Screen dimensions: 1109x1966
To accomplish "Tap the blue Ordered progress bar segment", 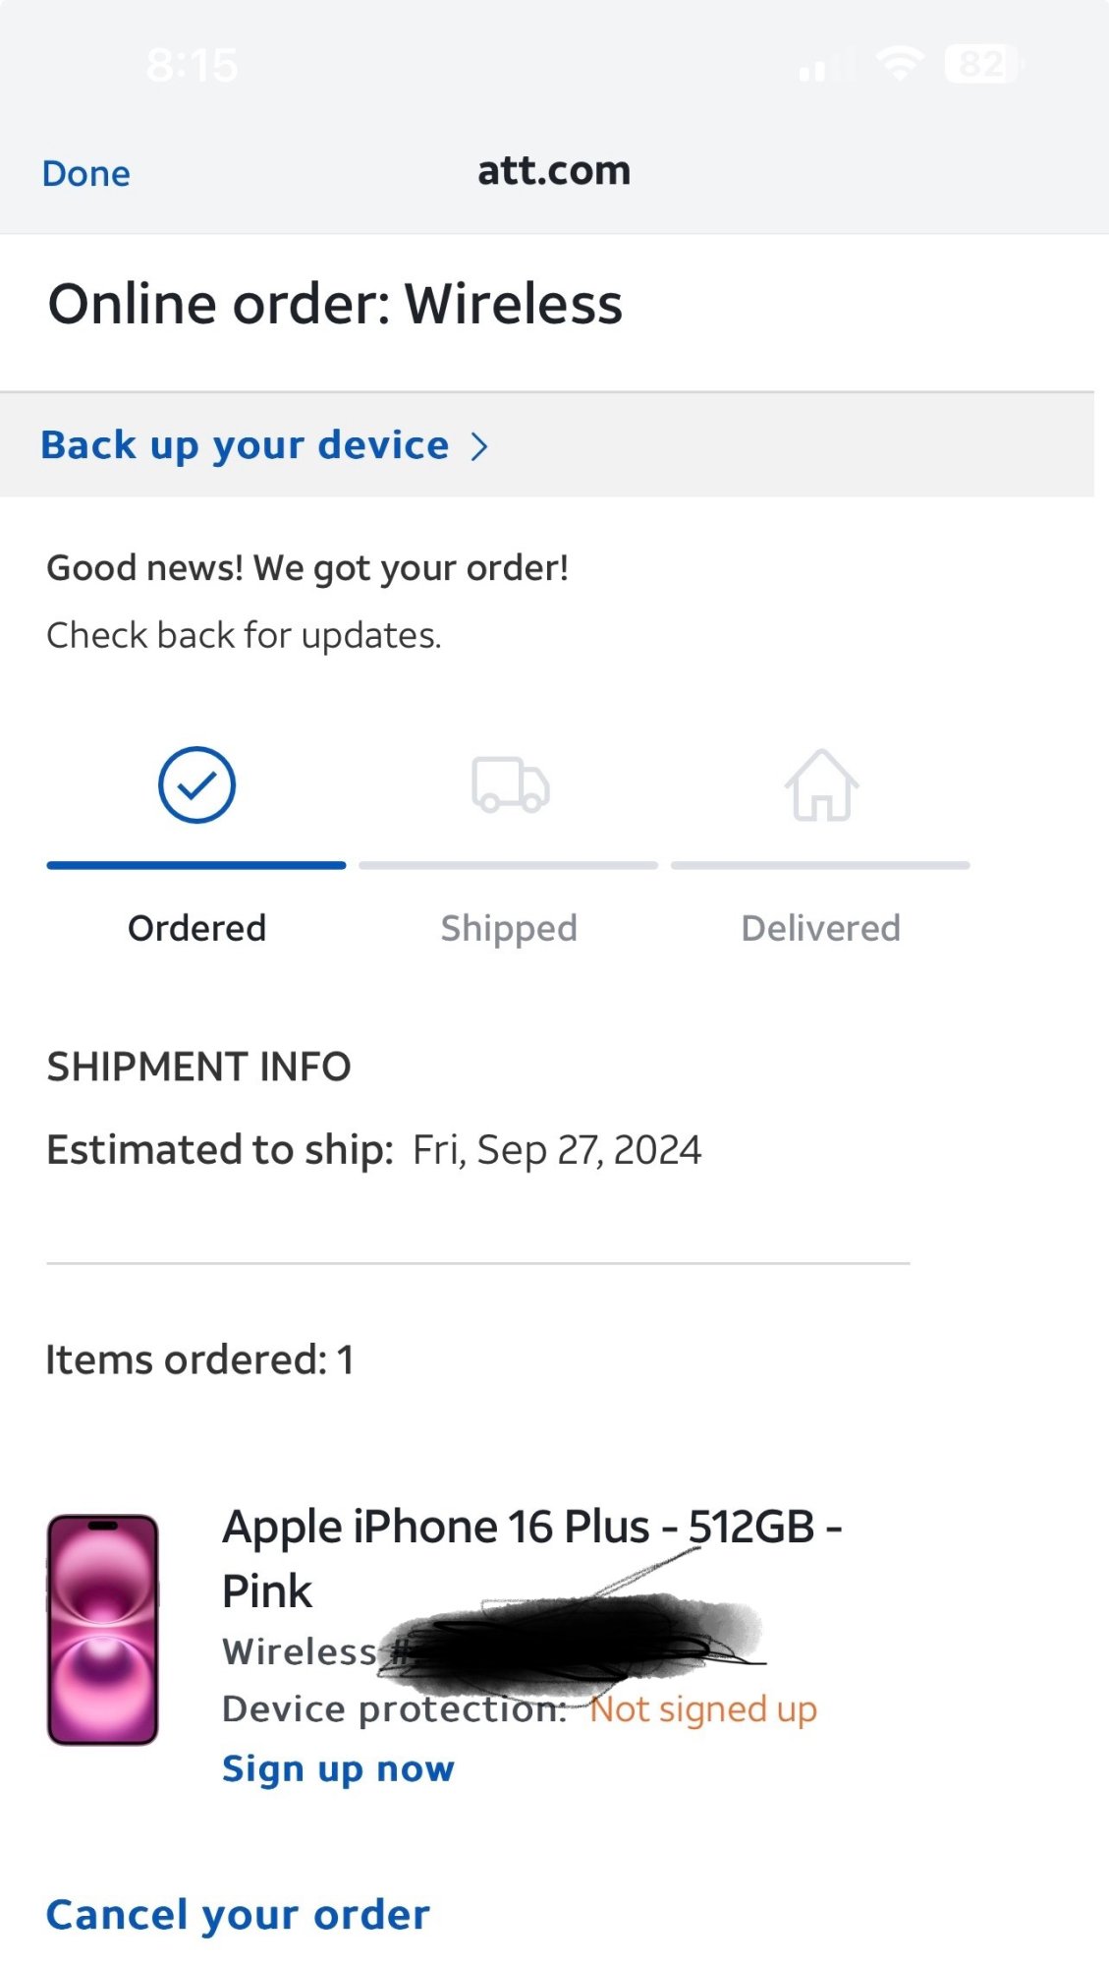I will point(196,865).
